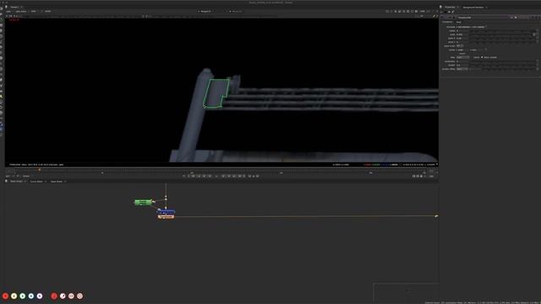Click the shutter value field
541x304 pixels.
462,65
